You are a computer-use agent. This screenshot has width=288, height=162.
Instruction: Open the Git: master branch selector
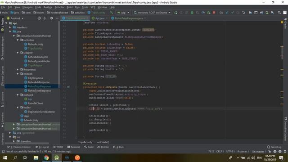tap(259, 152)
